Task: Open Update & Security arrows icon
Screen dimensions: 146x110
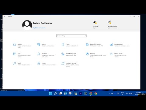Action: 63,64
